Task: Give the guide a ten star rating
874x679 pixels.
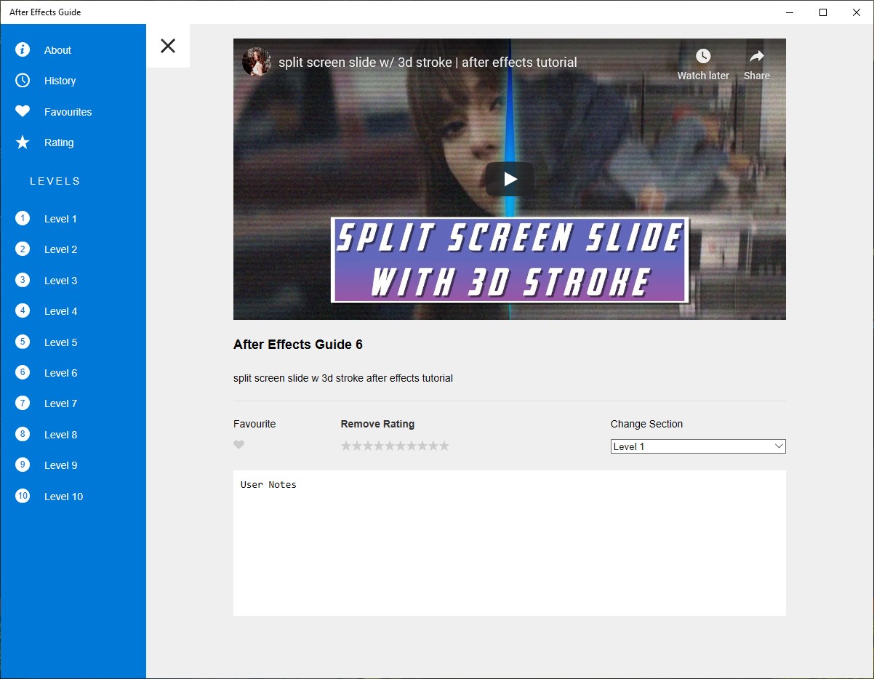Action: click(x=444, y=446)
